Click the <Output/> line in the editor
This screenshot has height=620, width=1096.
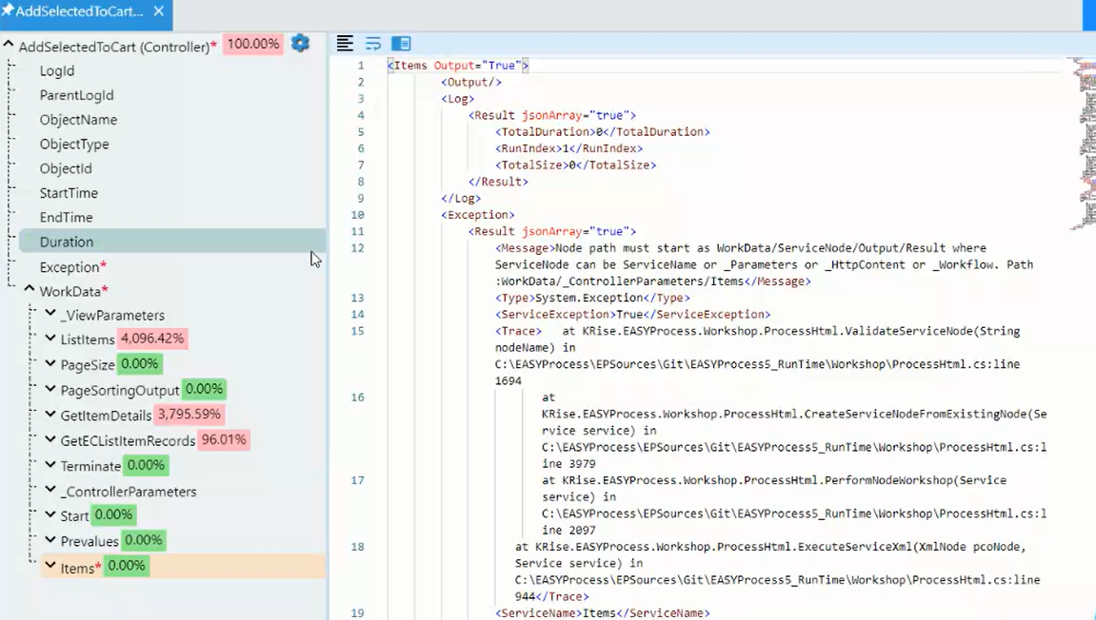pyautogui.click(x=471, y=82)
